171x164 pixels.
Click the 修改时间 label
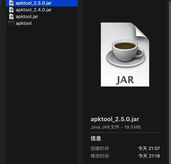(100, 156)
